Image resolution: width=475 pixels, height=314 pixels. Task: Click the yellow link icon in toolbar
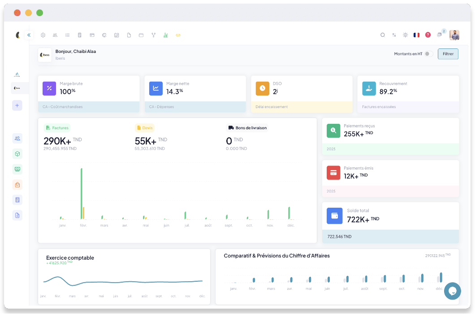click(x=177, y=35)
